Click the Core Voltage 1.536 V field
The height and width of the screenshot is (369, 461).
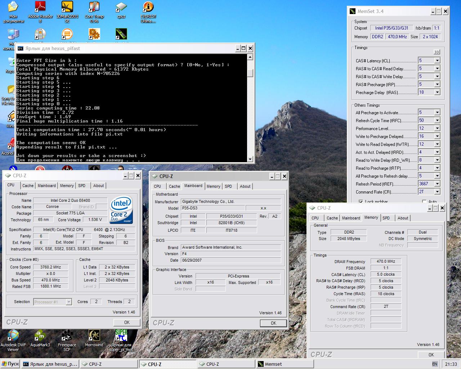(x=95, y=219)
